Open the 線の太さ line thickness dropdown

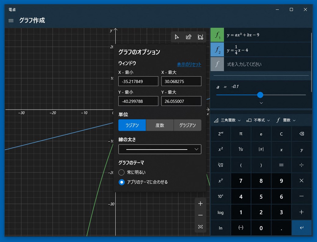coord(160,149)
